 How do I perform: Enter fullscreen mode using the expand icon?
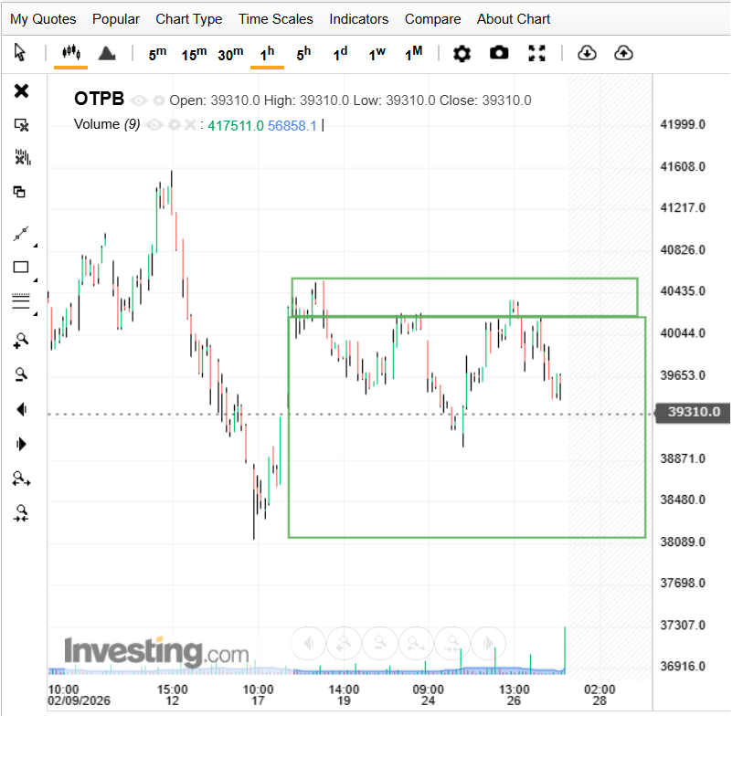pos(536,54)
